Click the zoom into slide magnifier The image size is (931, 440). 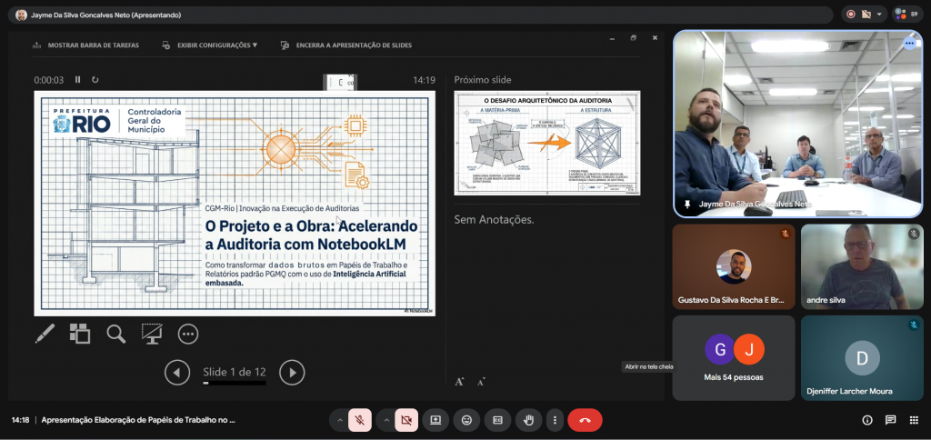115,334
